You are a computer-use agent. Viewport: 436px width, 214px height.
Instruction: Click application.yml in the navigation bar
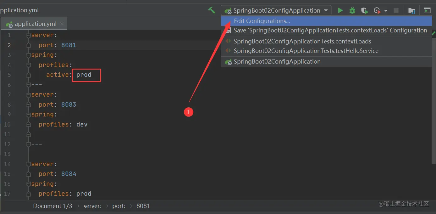(19, 10)
